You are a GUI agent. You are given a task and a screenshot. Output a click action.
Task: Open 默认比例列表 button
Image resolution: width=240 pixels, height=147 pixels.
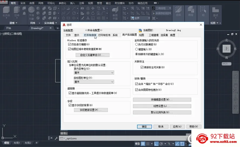coord(162,112)
